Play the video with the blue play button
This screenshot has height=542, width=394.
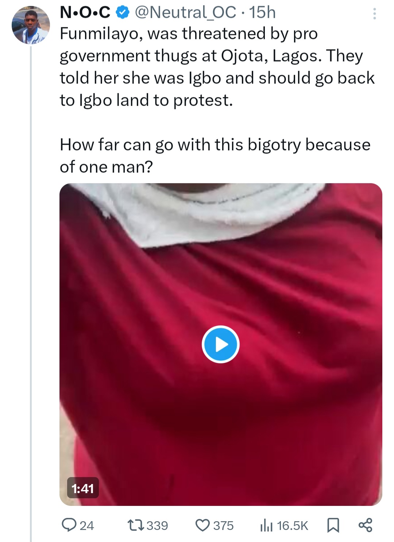point(220,344)
